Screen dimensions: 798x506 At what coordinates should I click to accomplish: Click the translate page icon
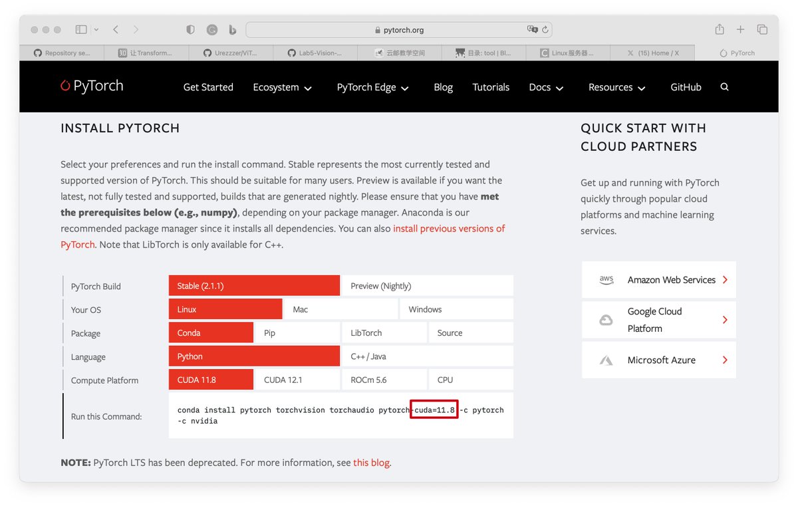[532, 30]
